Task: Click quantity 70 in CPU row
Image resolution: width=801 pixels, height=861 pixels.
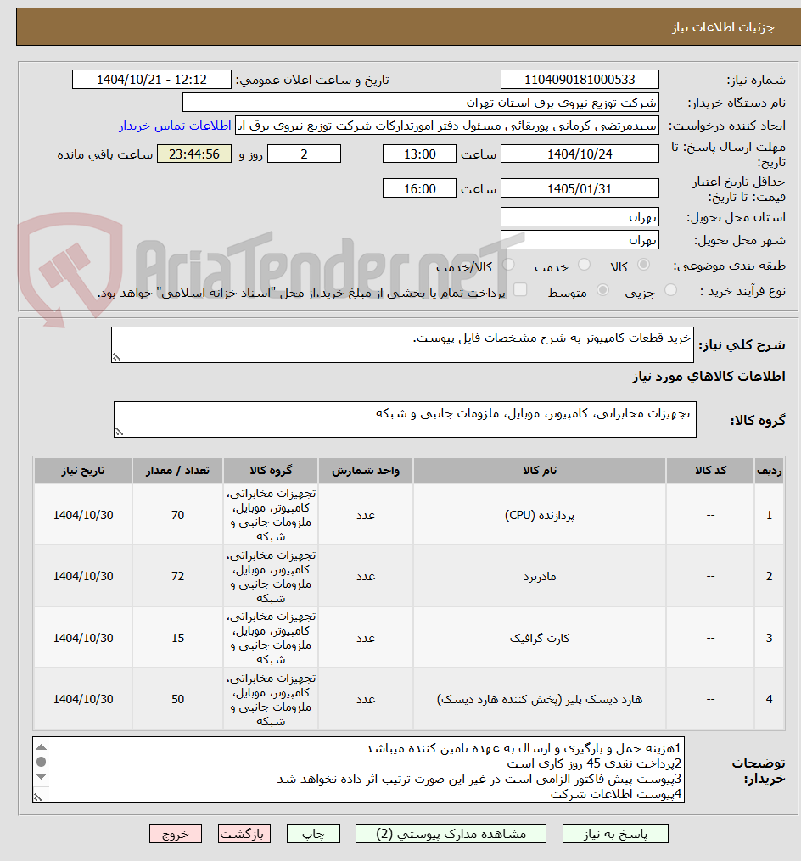Action: [177, 515]
